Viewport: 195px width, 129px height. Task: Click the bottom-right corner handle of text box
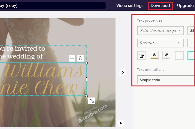(x=86, y=96)
